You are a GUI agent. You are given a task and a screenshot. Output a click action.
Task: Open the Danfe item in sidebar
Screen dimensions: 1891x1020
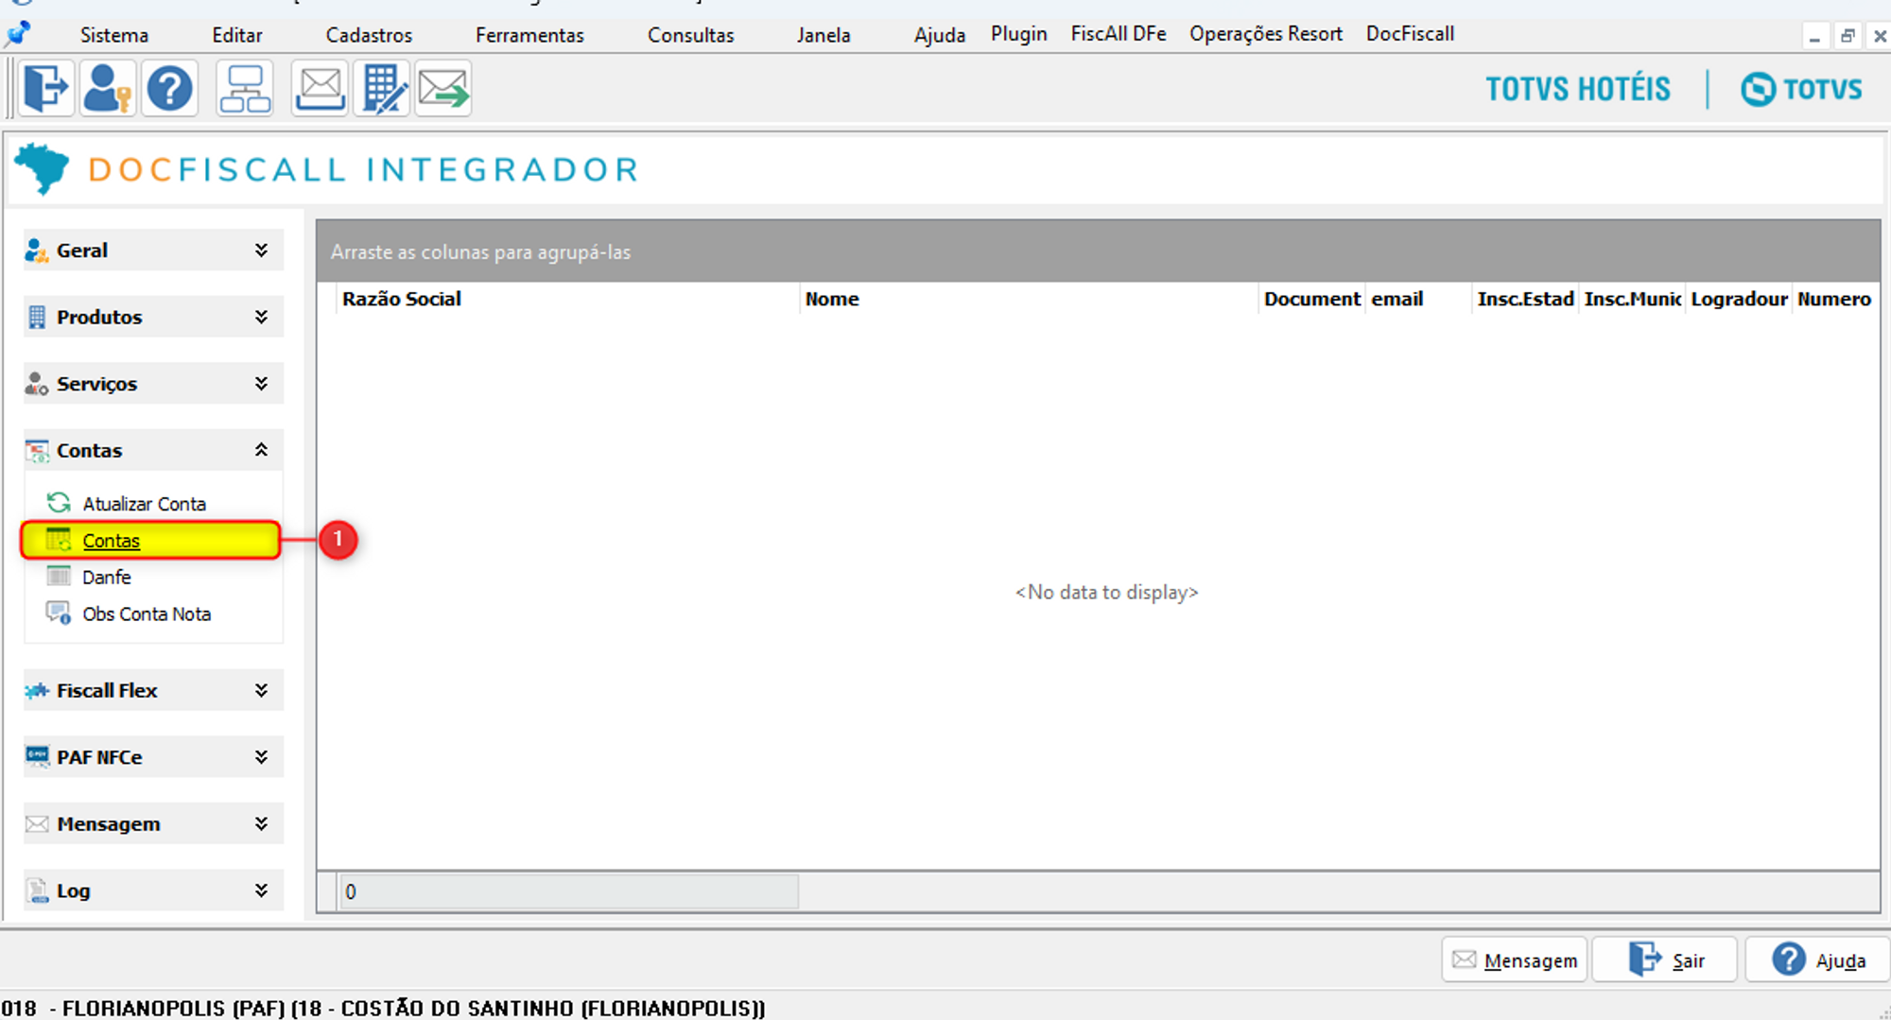[x=106, y=577]
